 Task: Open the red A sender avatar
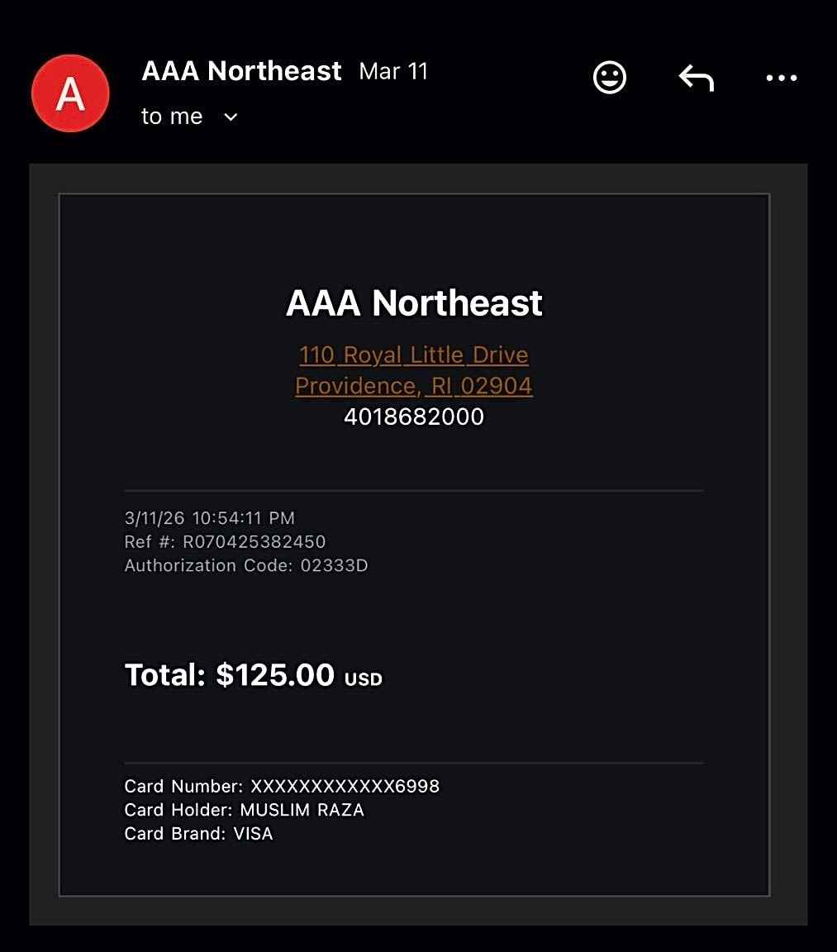point(70,93)
